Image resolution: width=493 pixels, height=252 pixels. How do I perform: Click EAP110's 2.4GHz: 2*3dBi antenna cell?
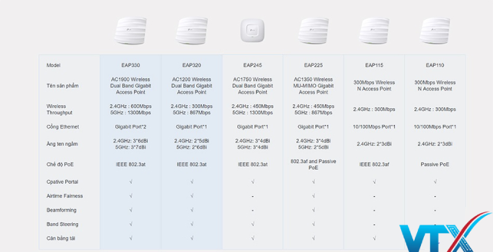435,144
